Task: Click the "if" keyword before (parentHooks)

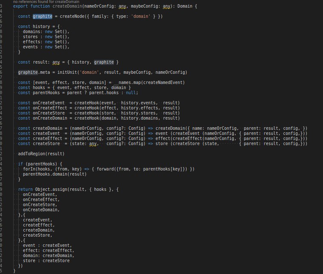Action: point(20,164)
